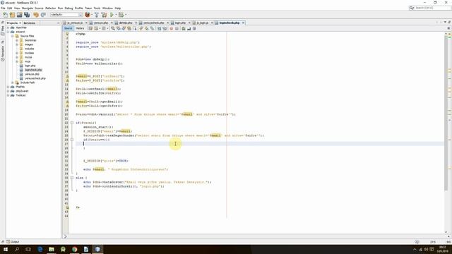
Task: Open the File menu
Action: pyautogui.click(x=3, y=8)
